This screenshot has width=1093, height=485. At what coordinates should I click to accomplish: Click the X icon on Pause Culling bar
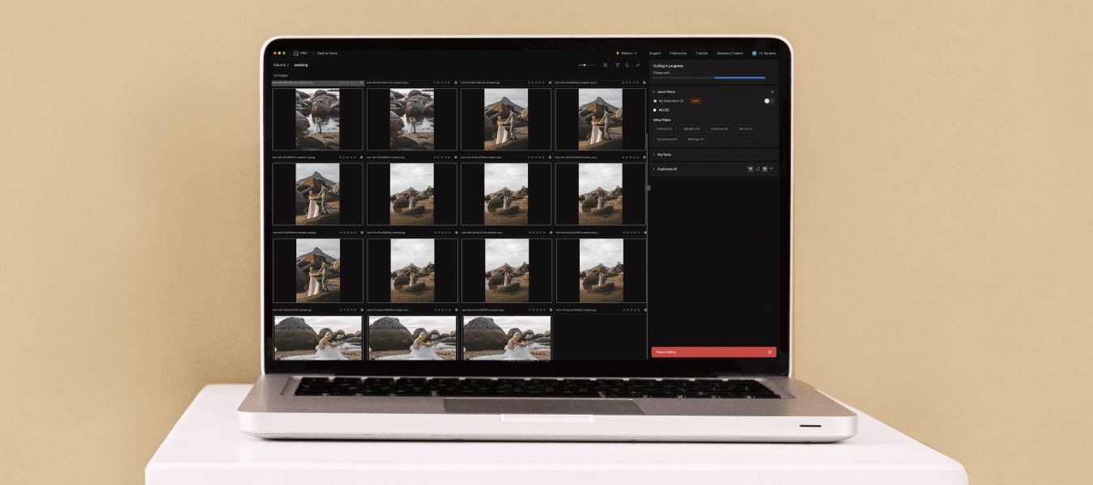tap(769, 352)
